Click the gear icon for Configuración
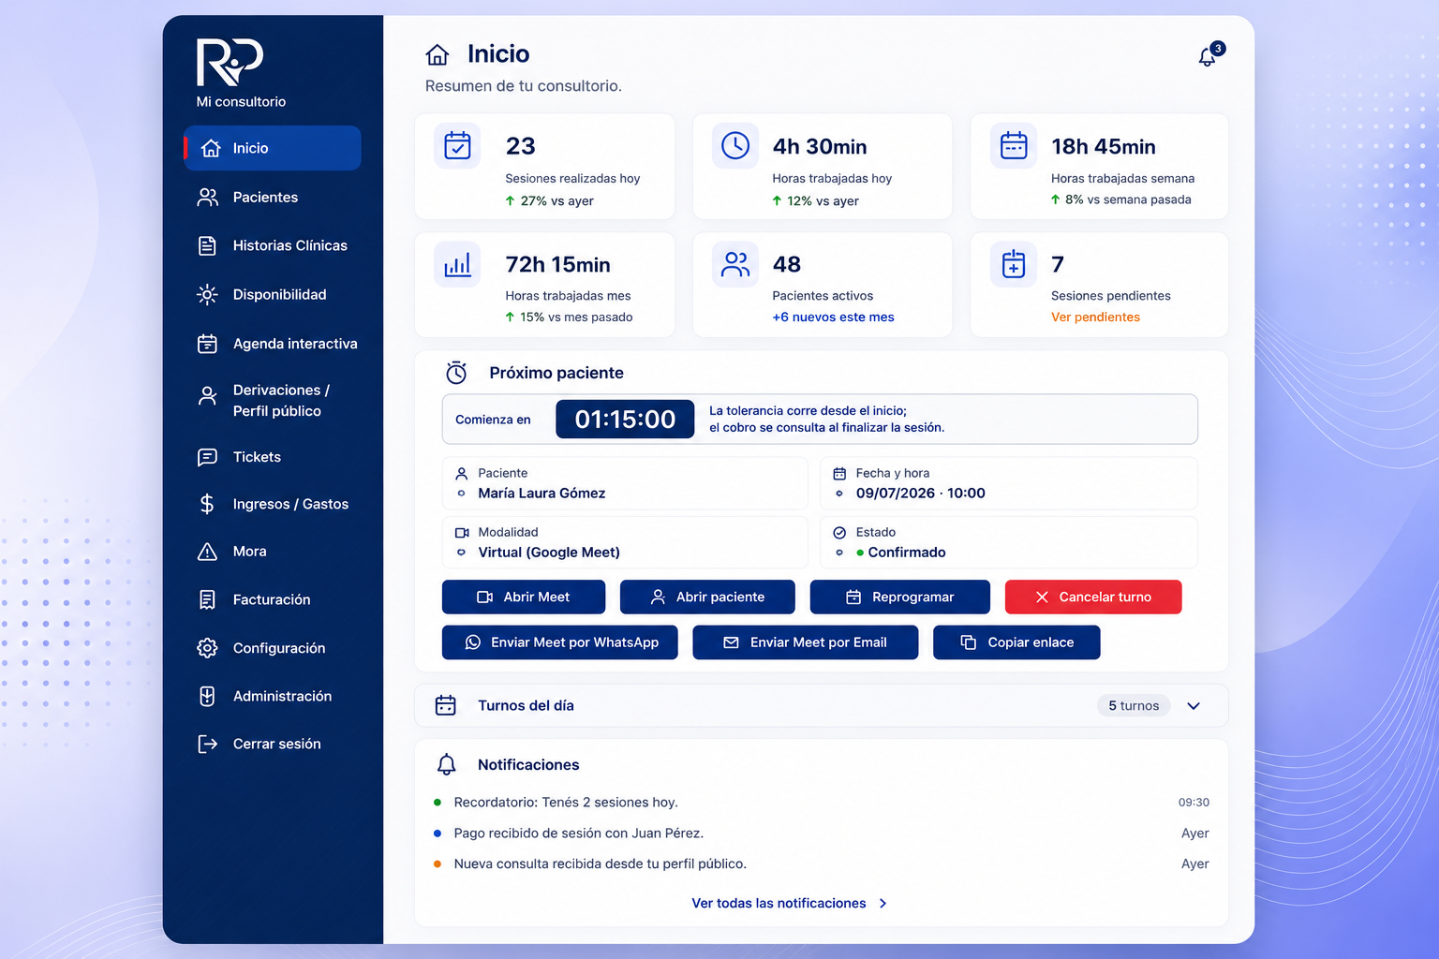This screenshot has height=959, width=1439. [x=207, y=648]
